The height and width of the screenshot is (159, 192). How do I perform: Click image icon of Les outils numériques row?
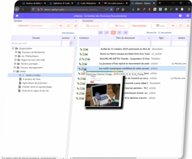tap(85, 69)
